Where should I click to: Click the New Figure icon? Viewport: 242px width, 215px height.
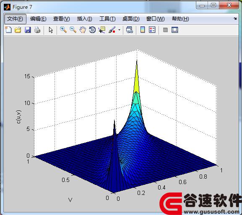point(8,30)
